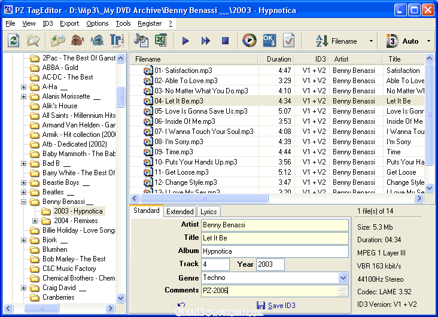Sort by the Duration column header
Image resolution: width=438 pixels, height=317 pixels.
click(276, 59)
